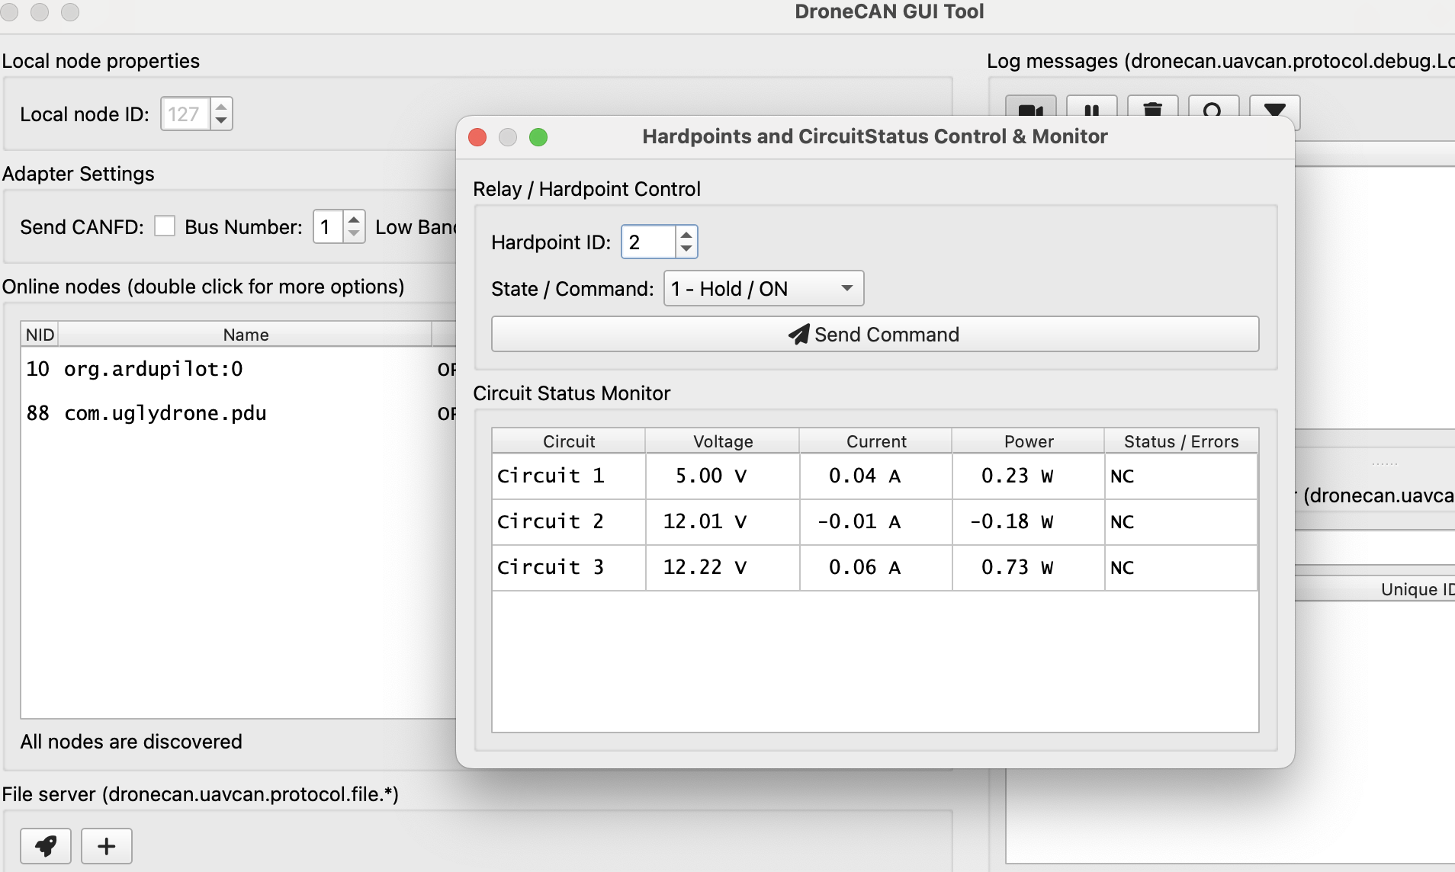Select node 10 org.ardupilot:0 row
Viewport: 1455px width, 872px height.
tap(238, 369)
